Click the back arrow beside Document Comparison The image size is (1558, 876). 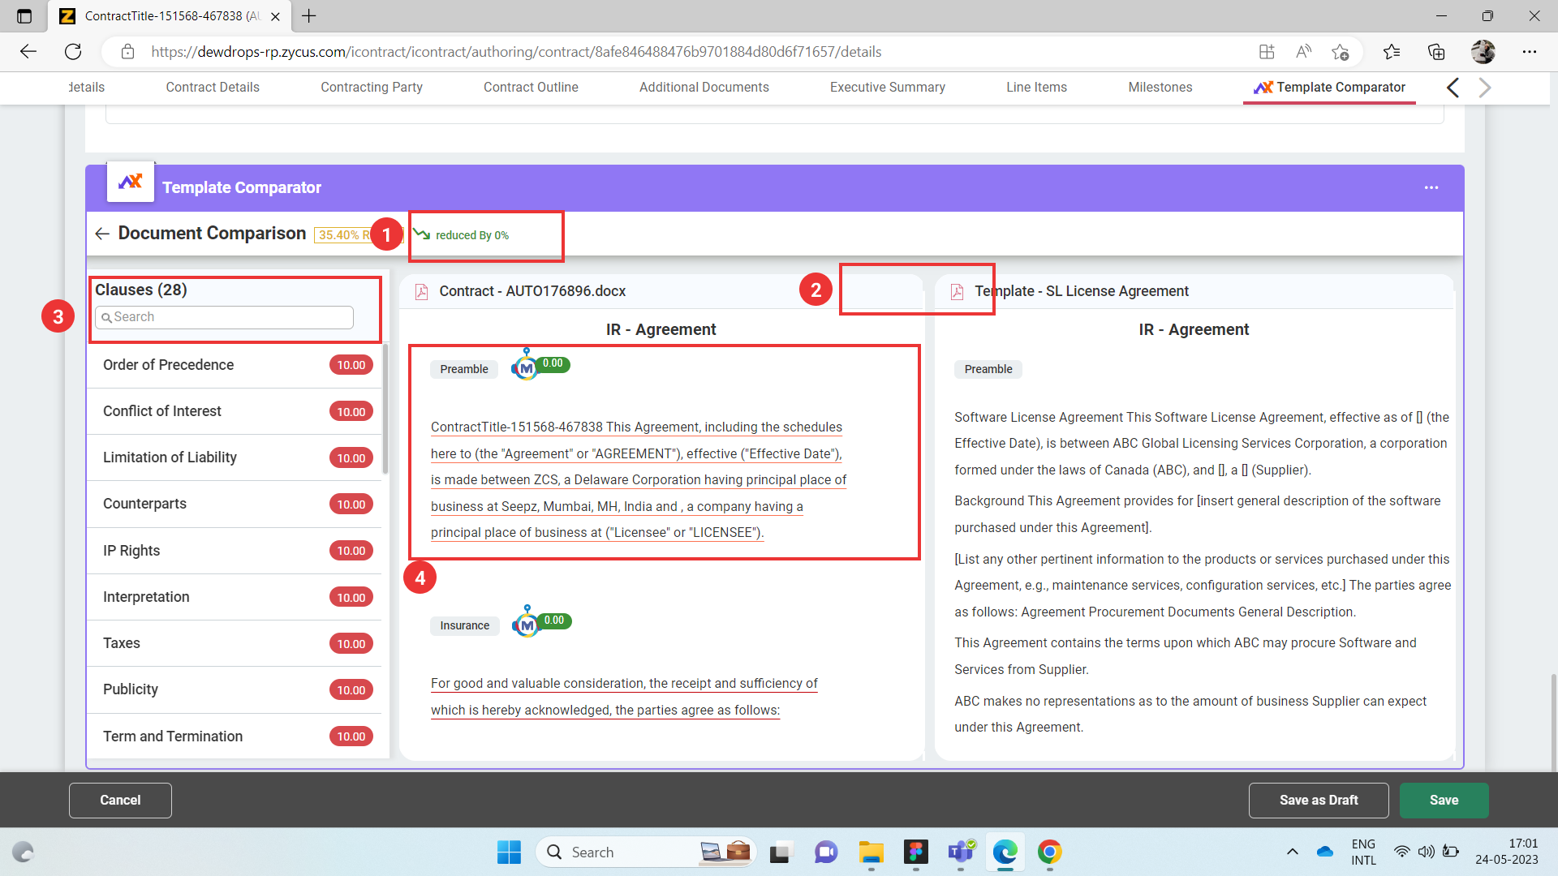(102, 234)
